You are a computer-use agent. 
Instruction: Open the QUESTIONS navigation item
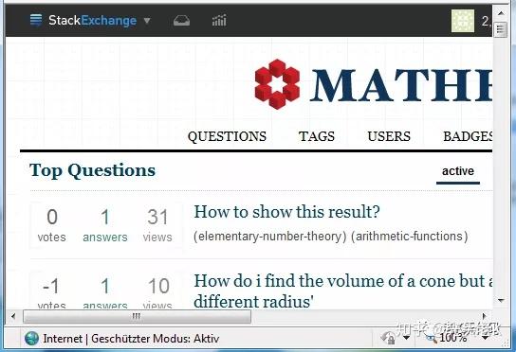pyautogui.click(x=227, y=136)
